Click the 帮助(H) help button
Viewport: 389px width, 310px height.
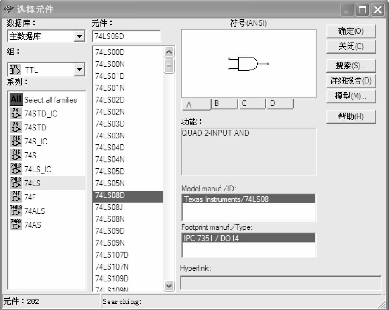pyautogui.click(x=351, y=116)
